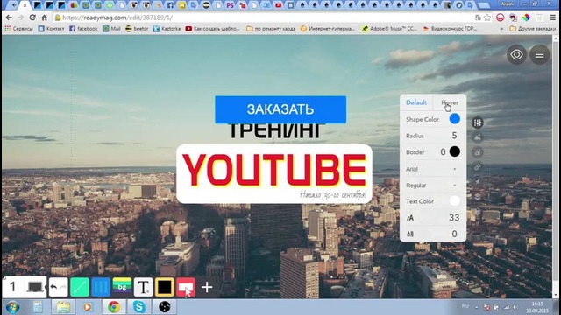Image resolution: width=561 pixels, height=315 pixels.
Task: Open the Kaztorka bookmark
Action: 167,29
